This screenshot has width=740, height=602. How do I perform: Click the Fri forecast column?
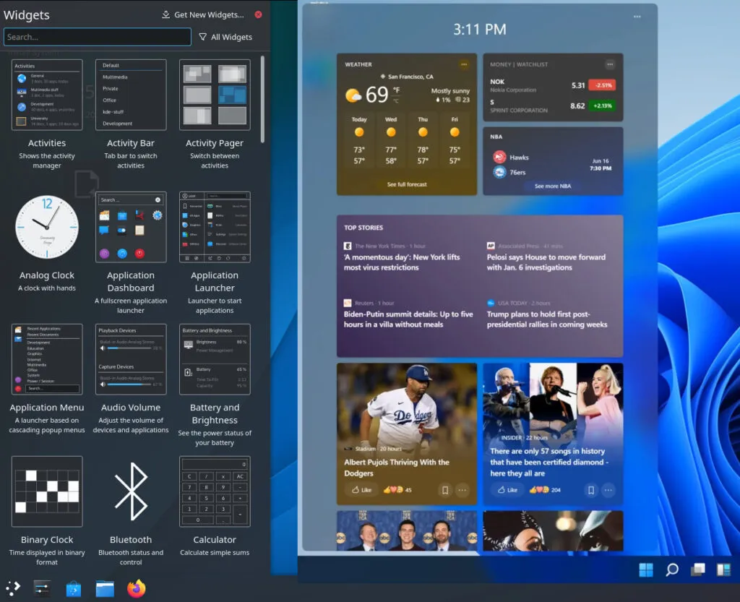pos(455,140)
